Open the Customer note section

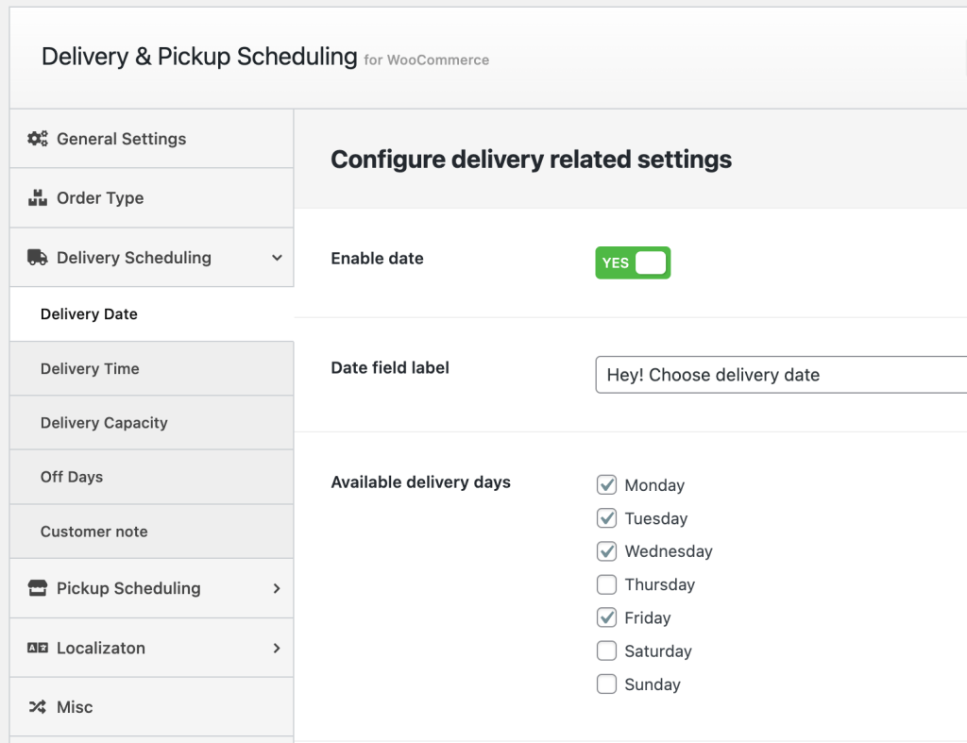(93, 532)
